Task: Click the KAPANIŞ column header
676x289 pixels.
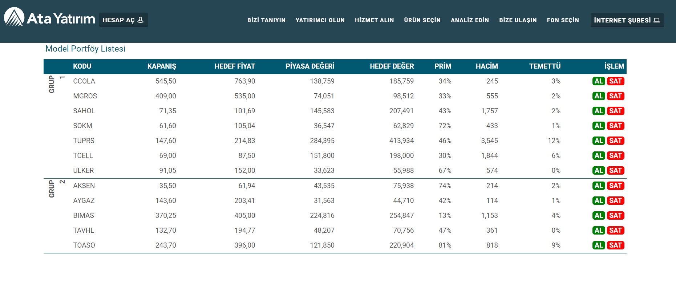Action: 162,66
